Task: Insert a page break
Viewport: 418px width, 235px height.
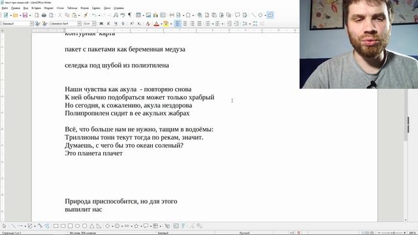Action: click(x=171, y=15)
